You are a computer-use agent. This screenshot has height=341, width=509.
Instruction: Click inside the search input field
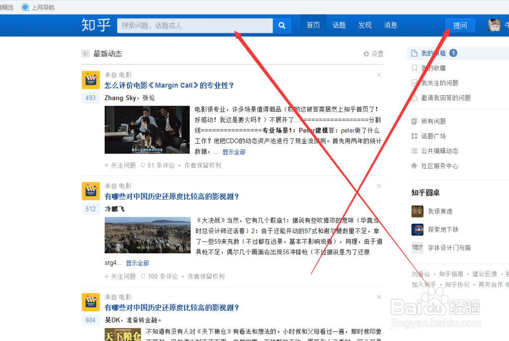pyautogui.click(x=193, y=25)
